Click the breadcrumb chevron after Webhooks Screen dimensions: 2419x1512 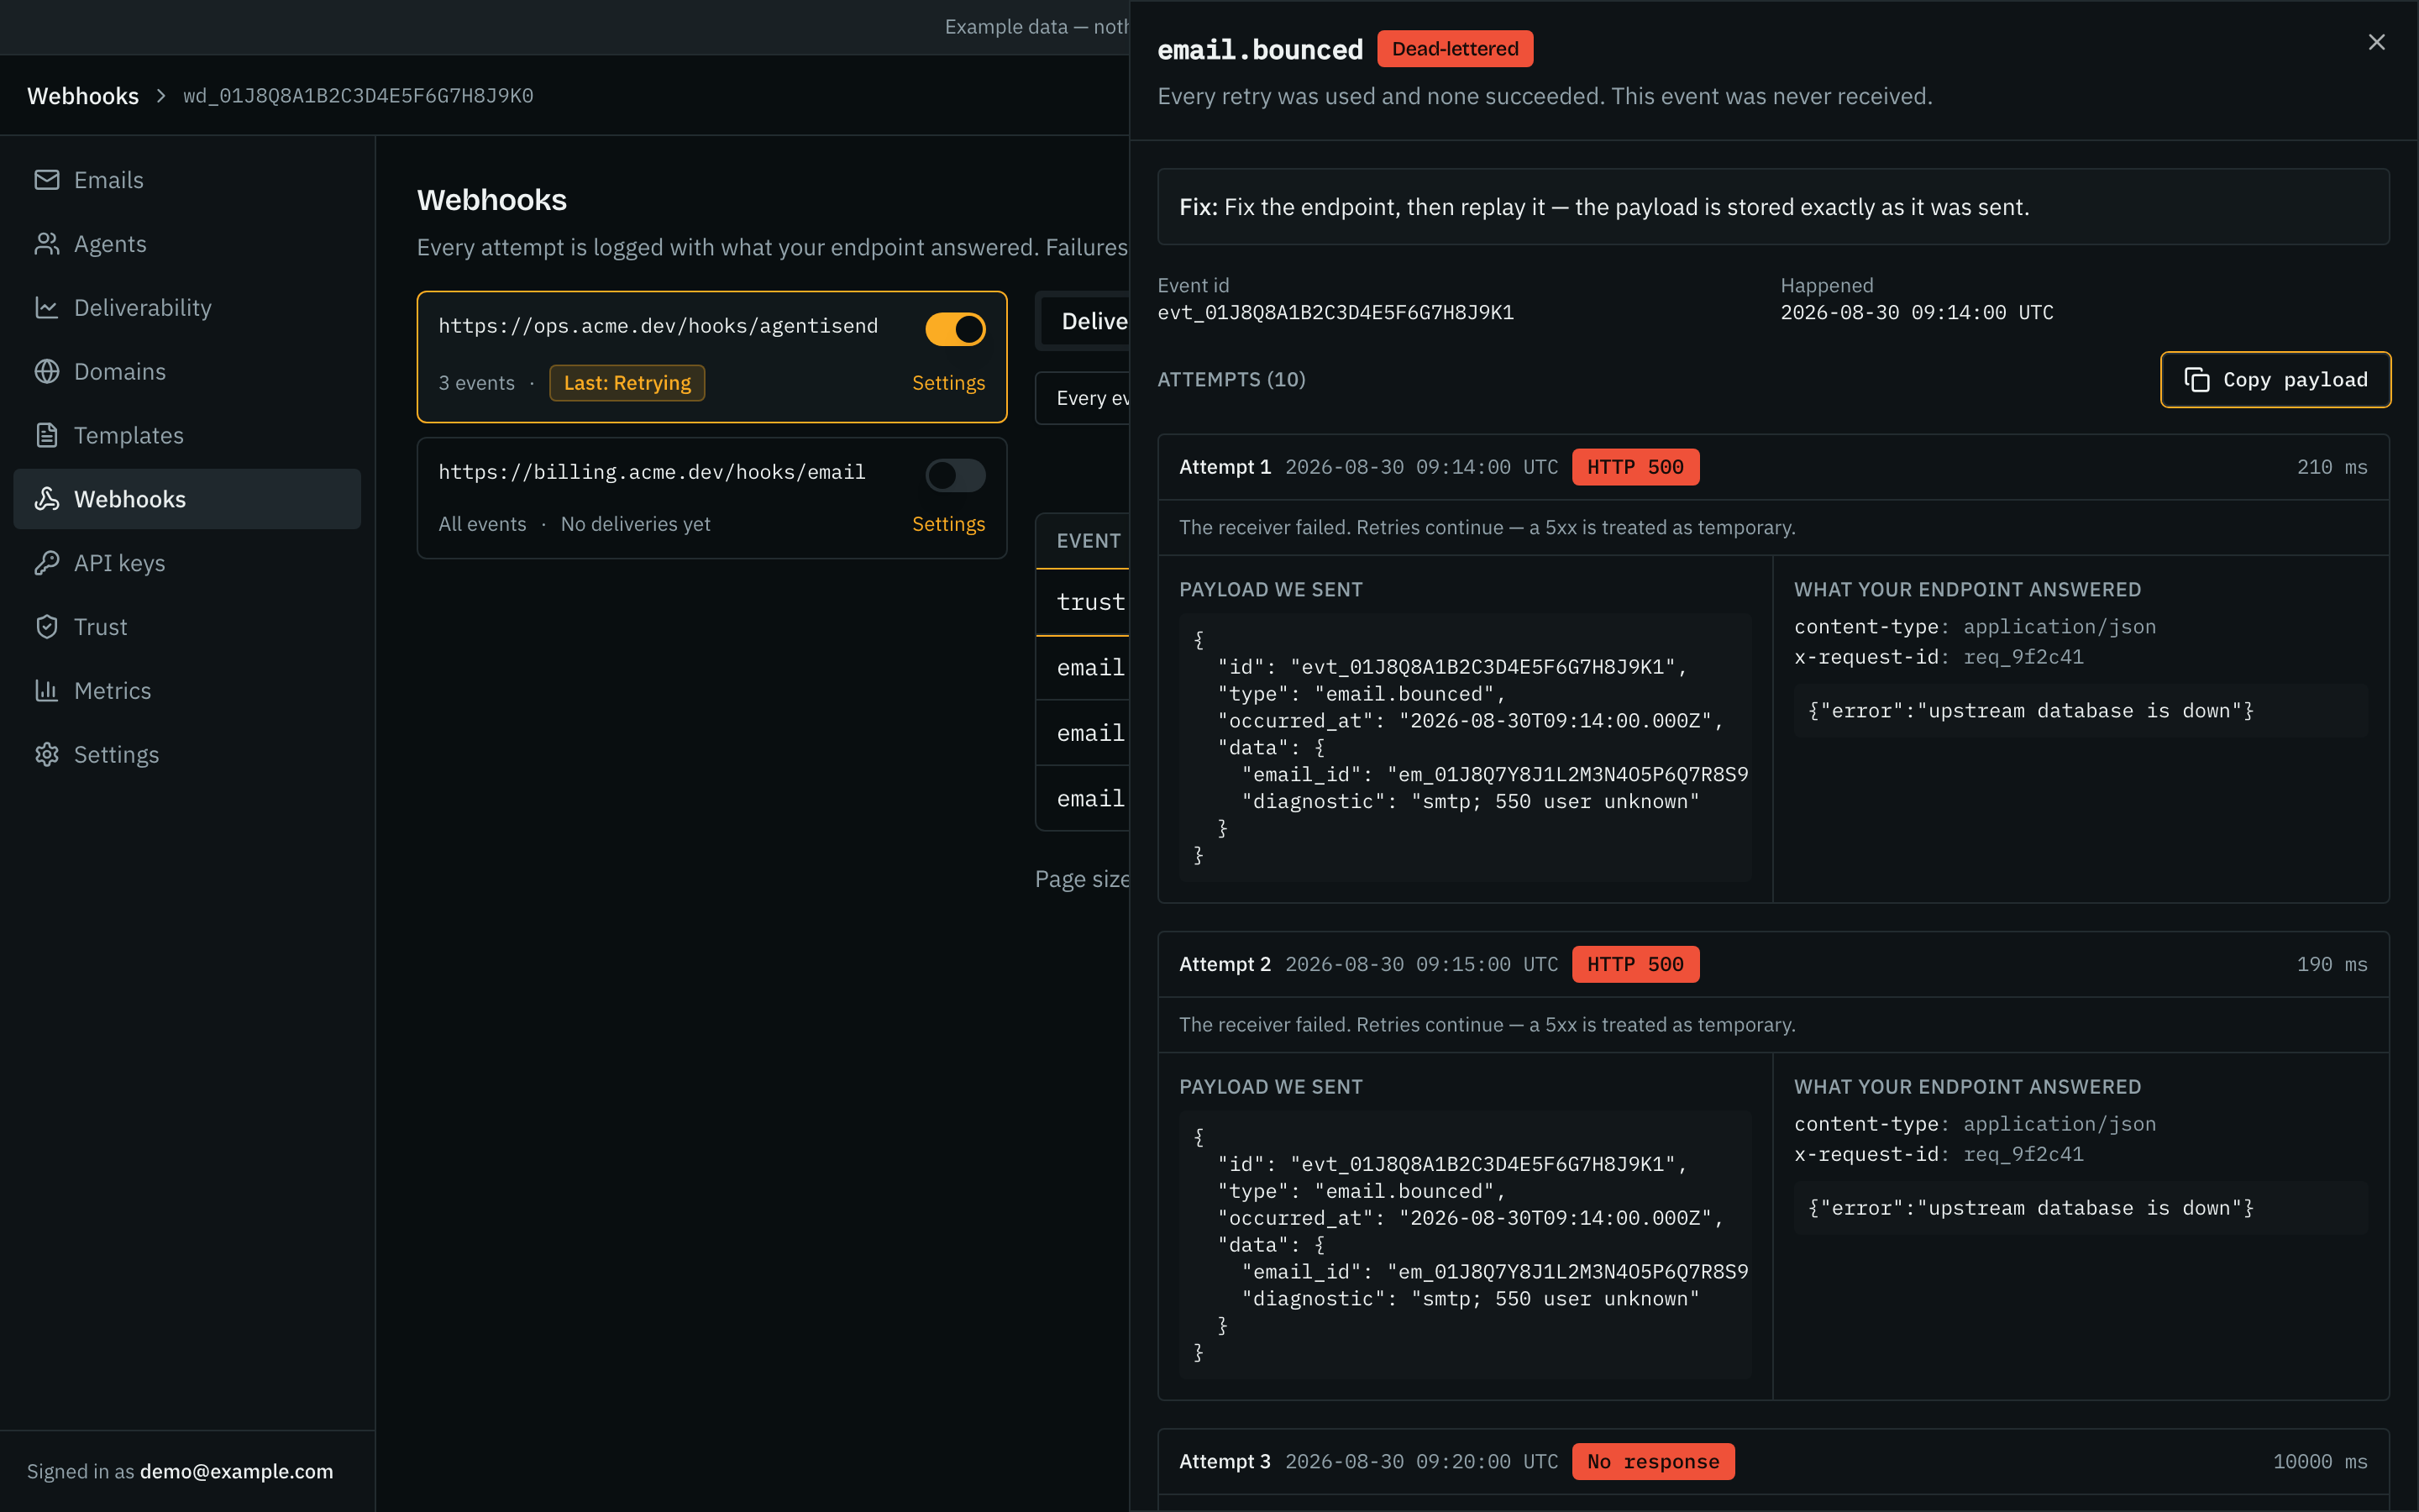tap(161, 96)
